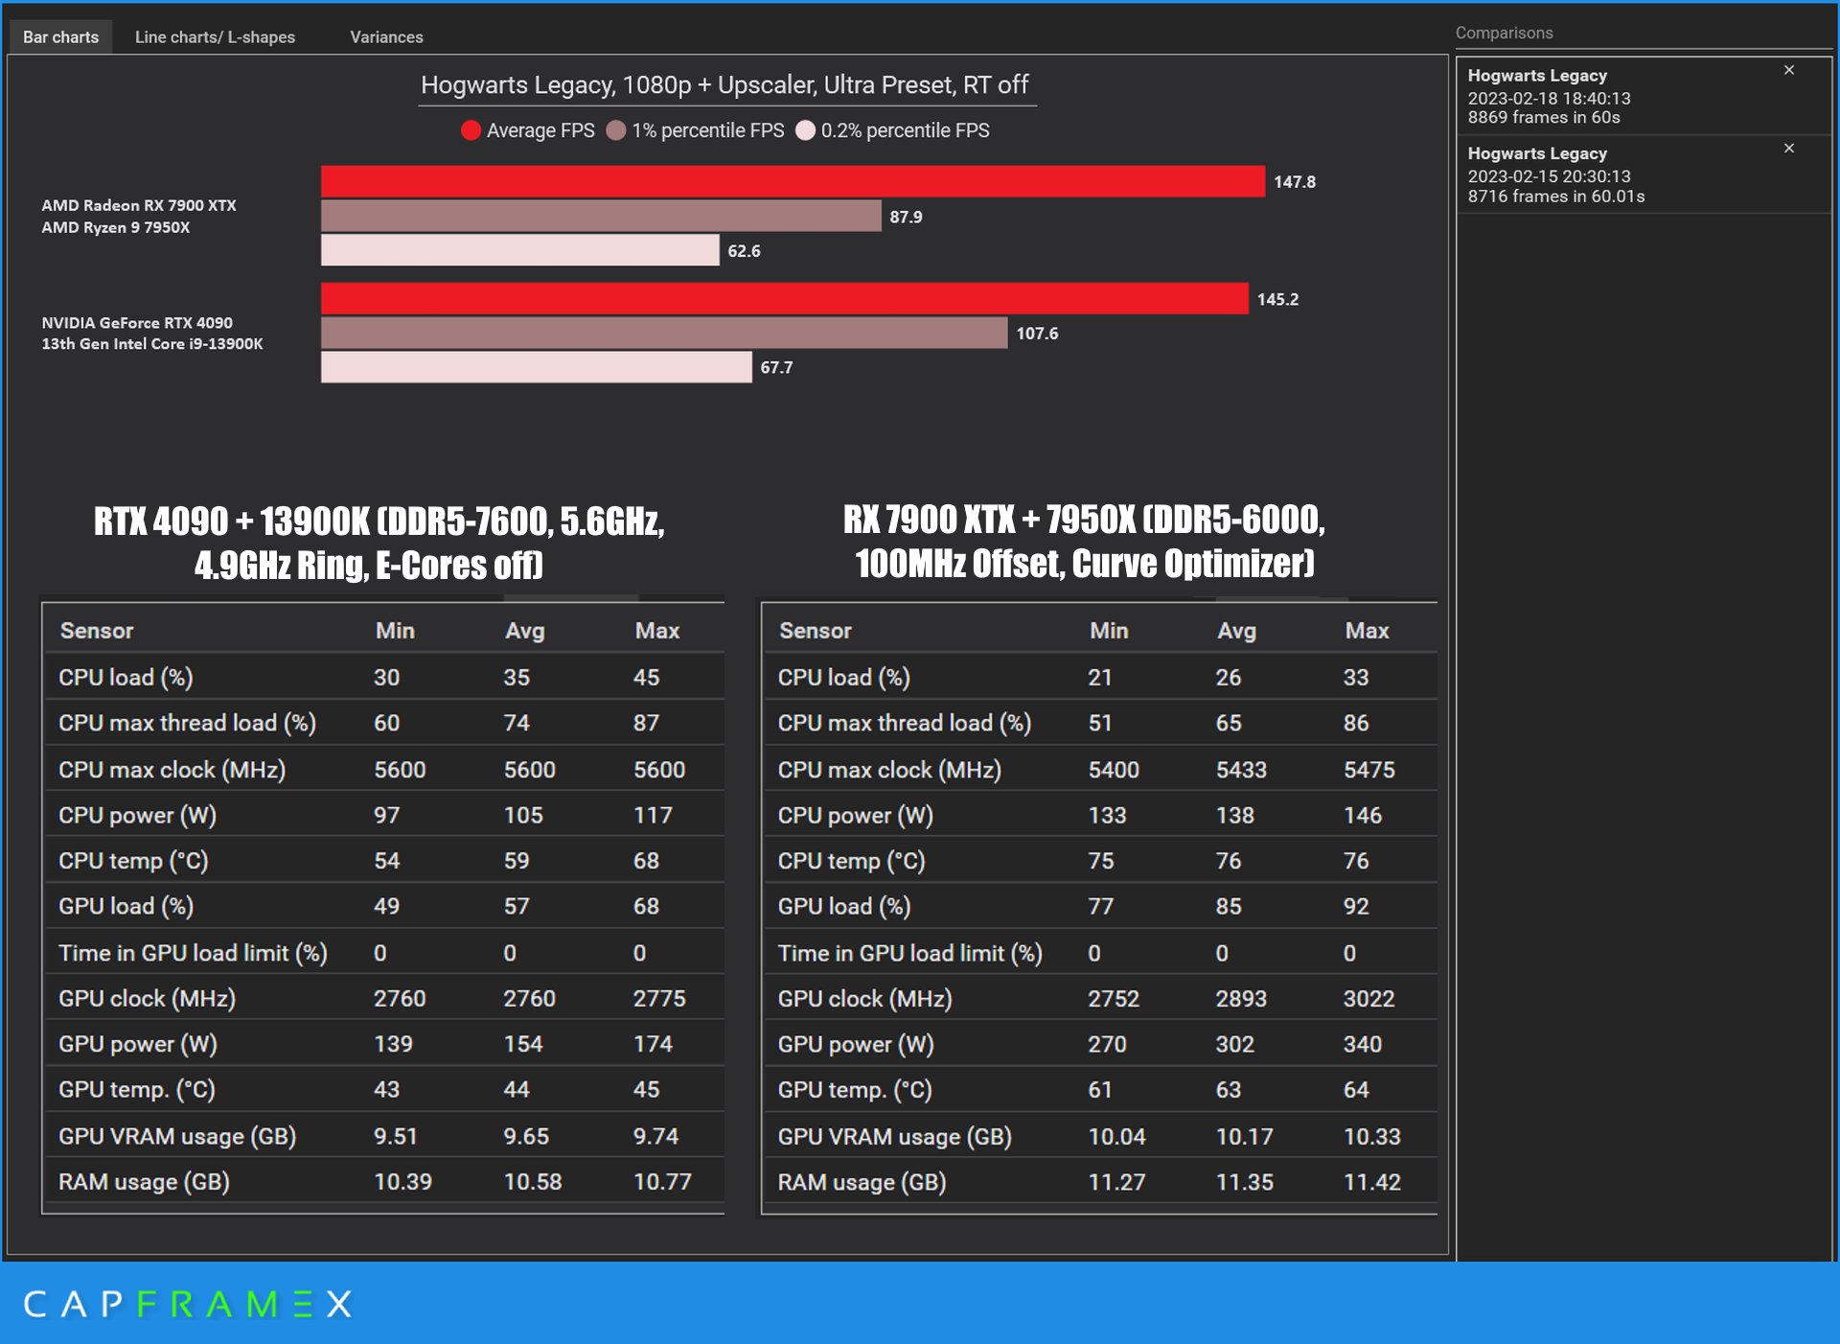Click the chart title Hogwarts Legacy 1080p
Image resolution: width=1840 pixels, height=1344 pixels.
click(724, 84)
